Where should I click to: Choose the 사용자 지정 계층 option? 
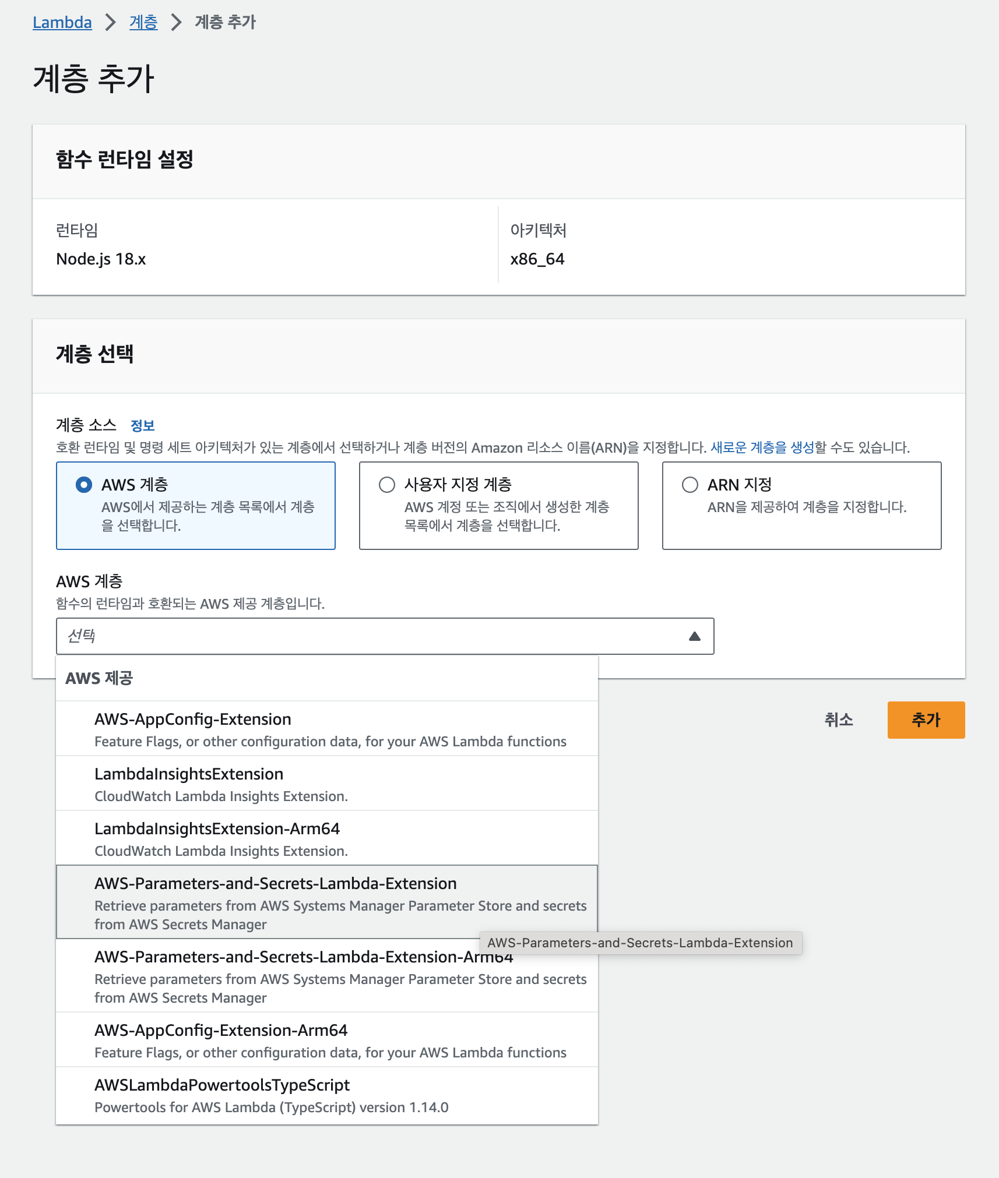[386, 484]
